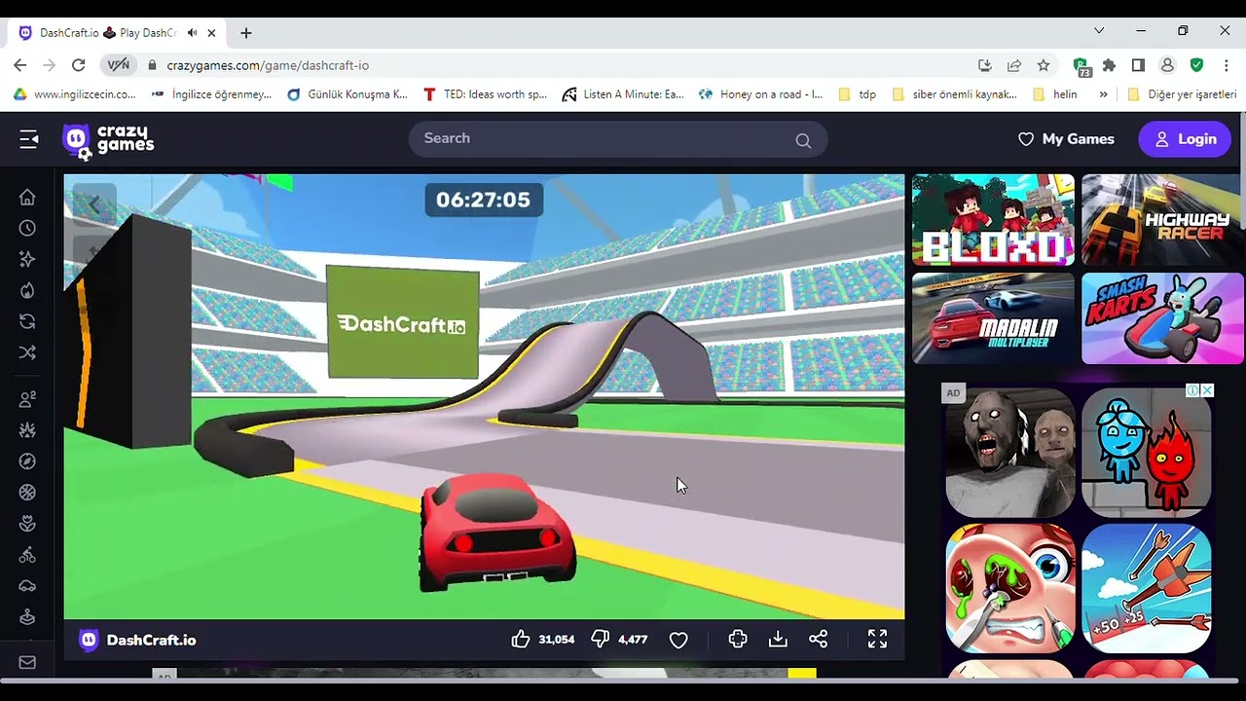The width and height of the screenshot is (1246, 701).
Task: Open the Extensions puzzle icon
Action: (1109, 65)
